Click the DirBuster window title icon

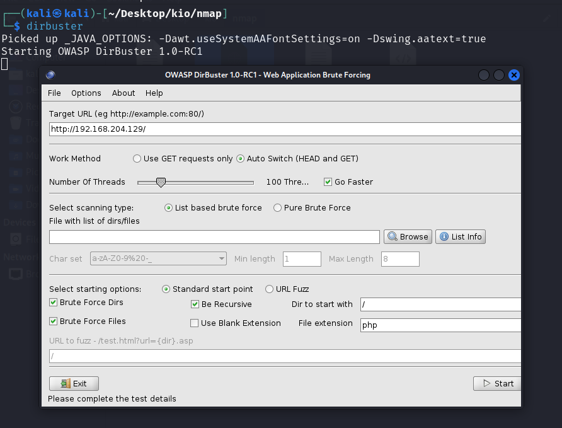click(x=50, y=75)
